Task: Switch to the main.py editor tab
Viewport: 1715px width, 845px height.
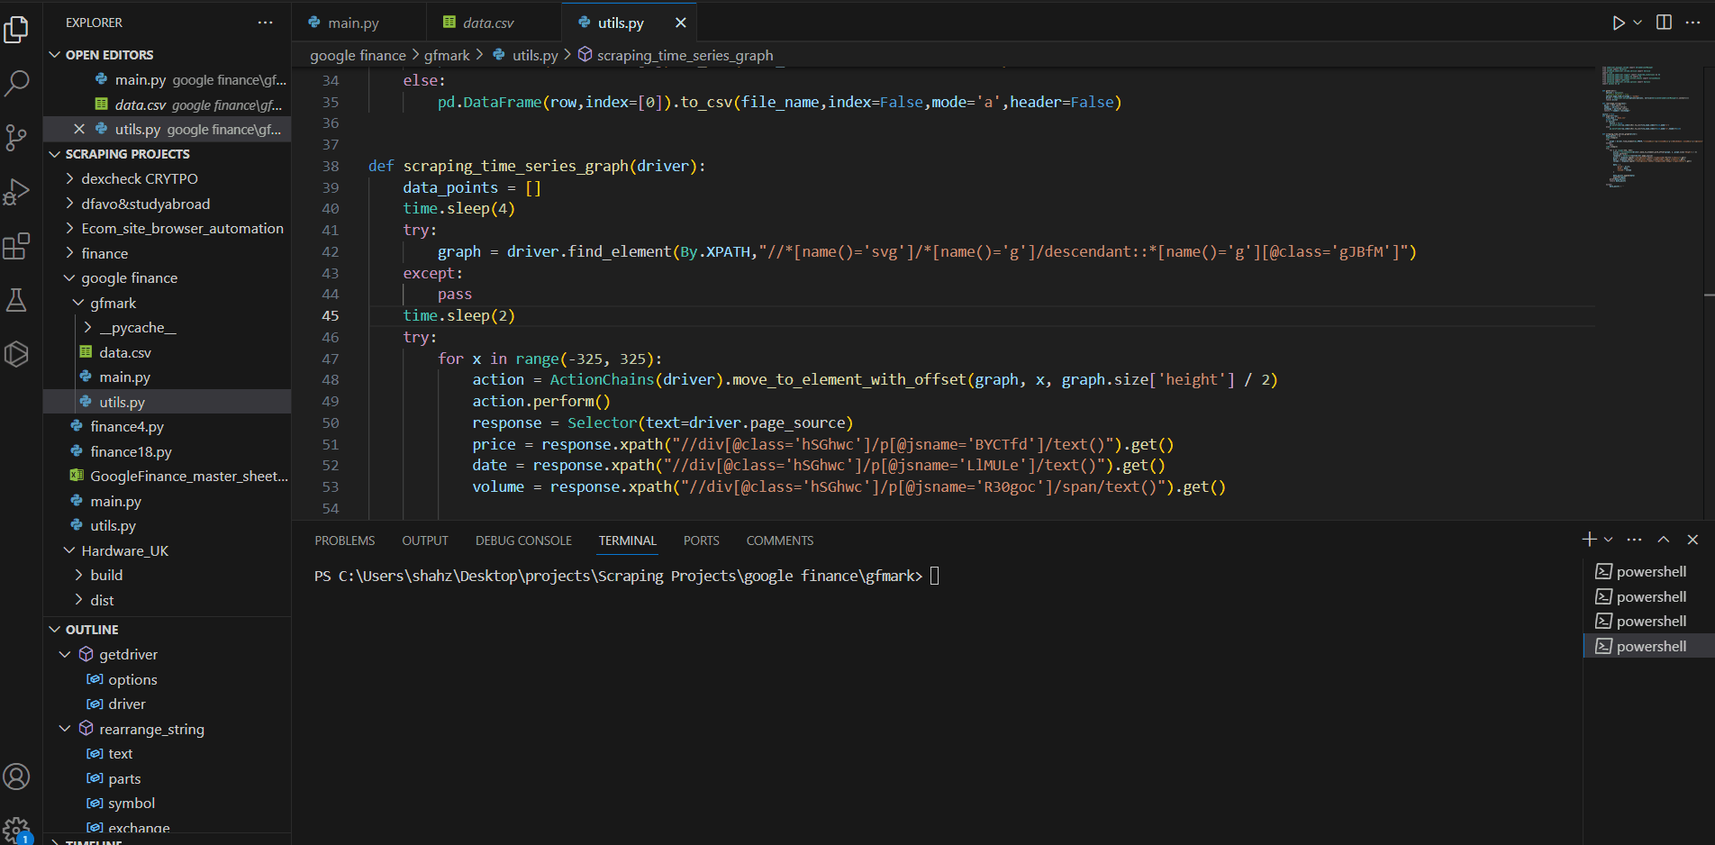Action: (358, 23)
